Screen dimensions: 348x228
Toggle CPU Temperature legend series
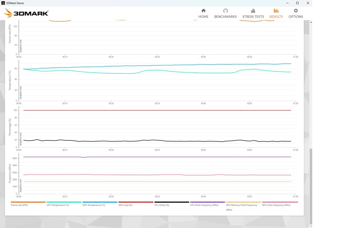58,205
